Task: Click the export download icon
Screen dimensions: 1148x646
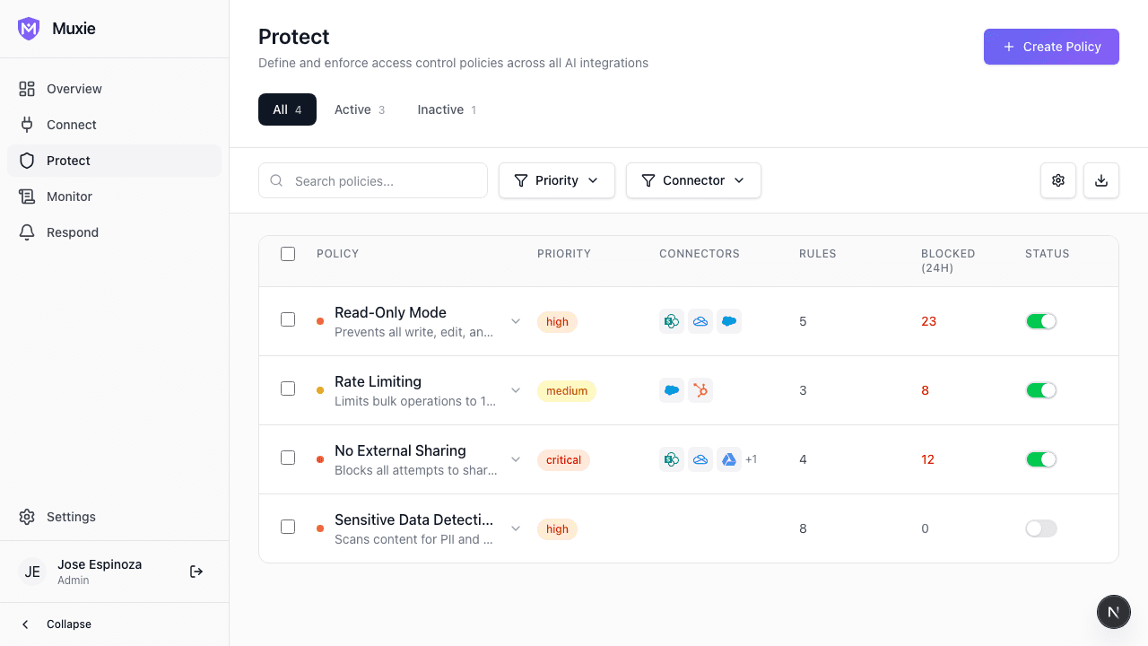Action: [1101, 180]
